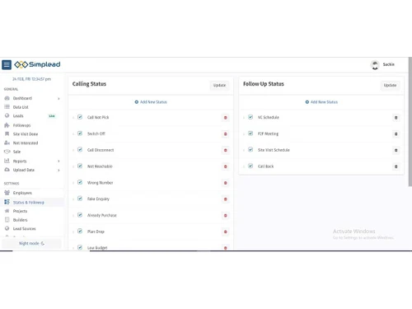
Task: Uncheck the Not Reachable checkbox
Action: (80, 166)
